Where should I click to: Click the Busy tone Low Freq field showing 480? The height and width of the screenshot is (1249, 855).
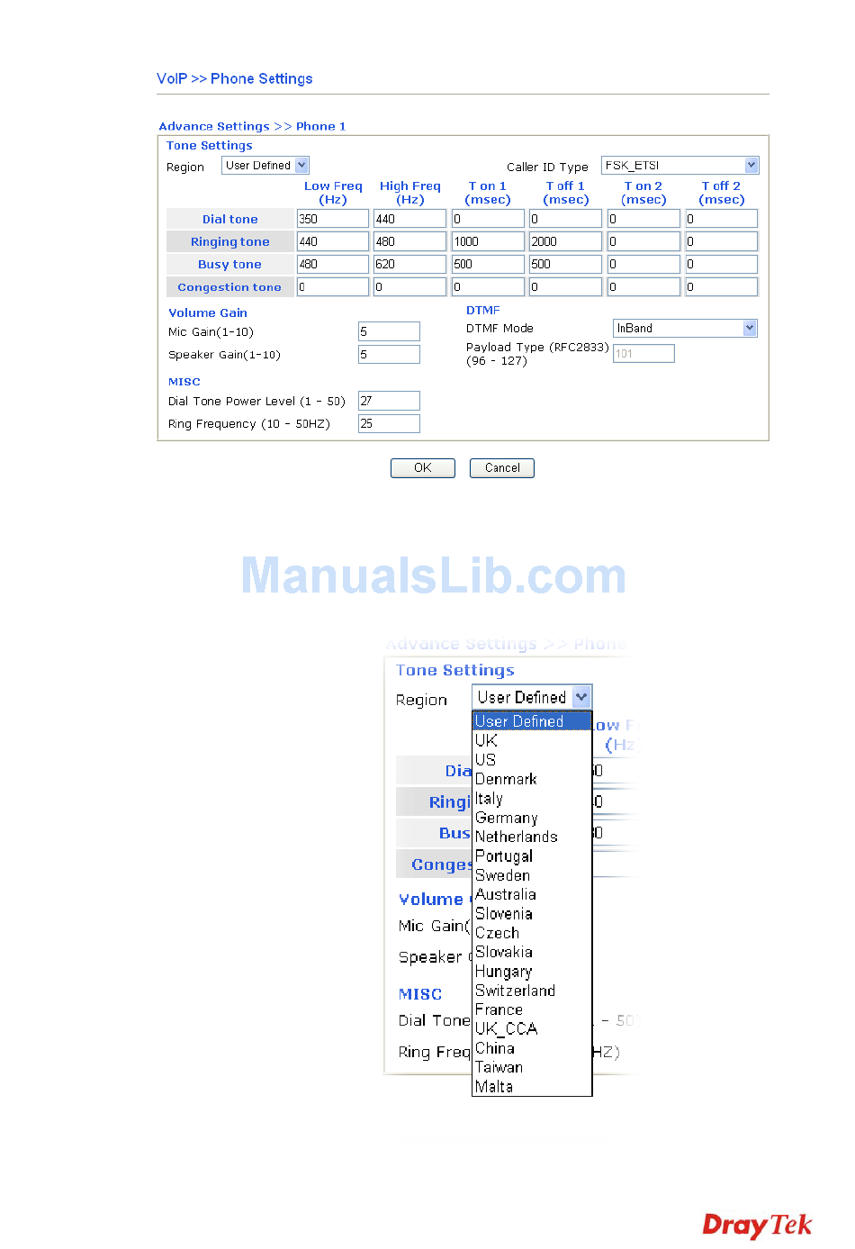333,265
